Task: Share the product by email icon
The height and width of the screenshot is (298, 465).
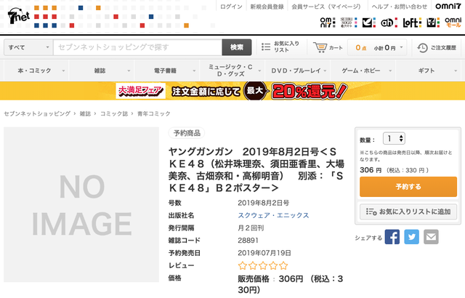Action: [431, 237]
